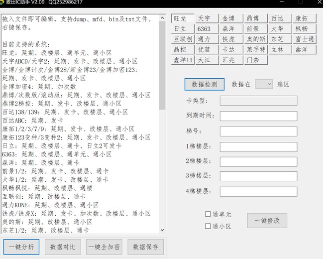
Task: Choose the 金博 system button
Action: click(x=231, y=18)
